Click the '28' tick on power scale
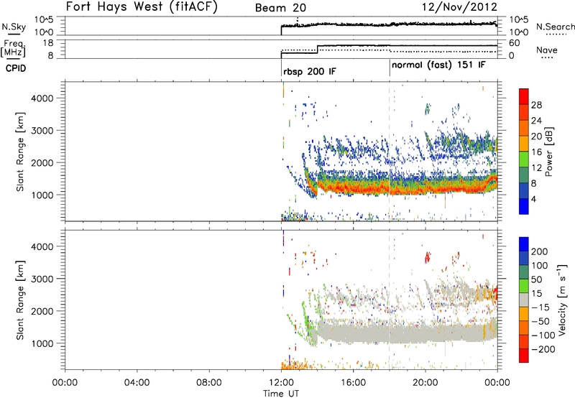This screenshot has height=398, width=575. click(x=536, y=105)
